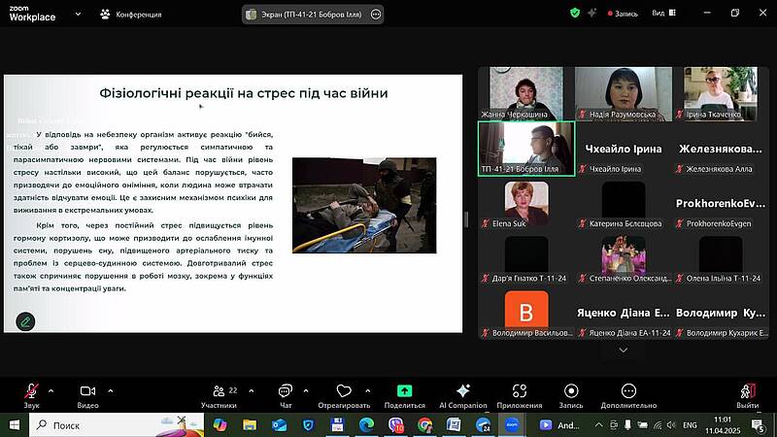Click the Отреагировать heart reactions icon
This screenshot has width=777, height=437.
(x=344, y=391)
